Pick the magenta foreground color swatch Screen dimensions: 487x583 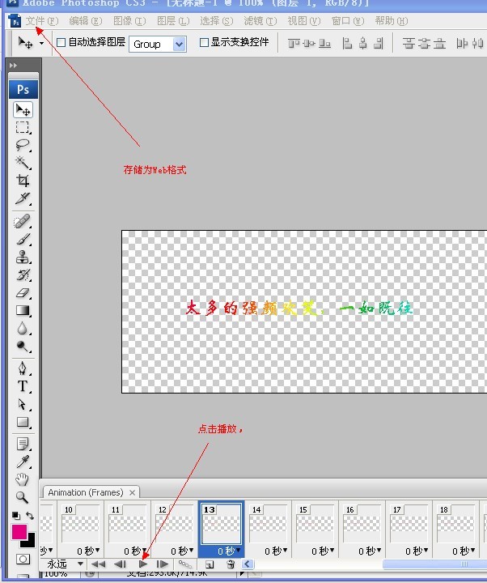pyautogui.click(x=19, y=531)
